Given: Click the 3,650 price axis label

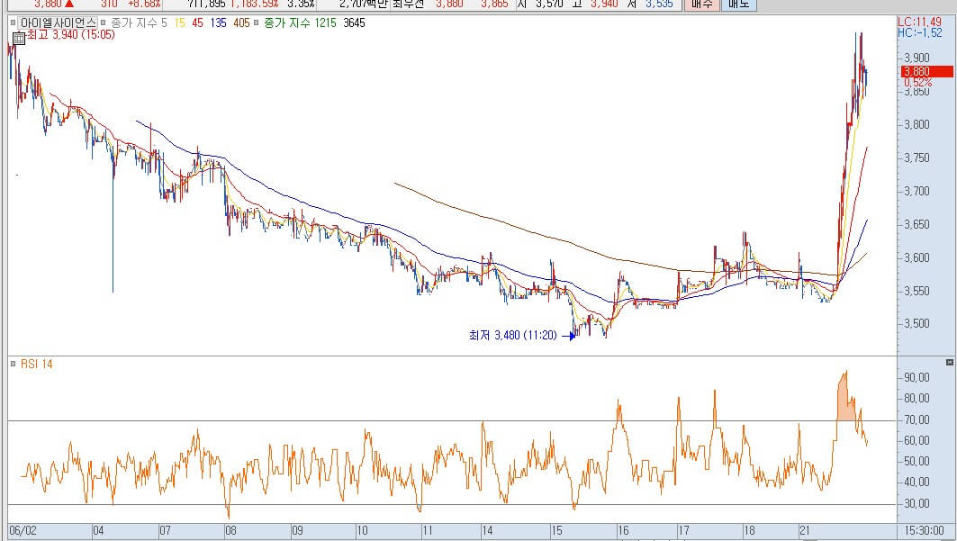Looking at the screenshot, I should point(916,224).
